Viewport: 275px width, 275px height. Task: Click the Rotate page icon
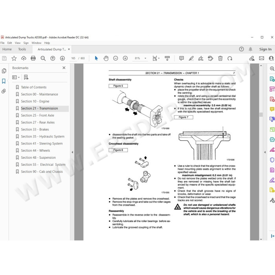[x=230, y=58]
